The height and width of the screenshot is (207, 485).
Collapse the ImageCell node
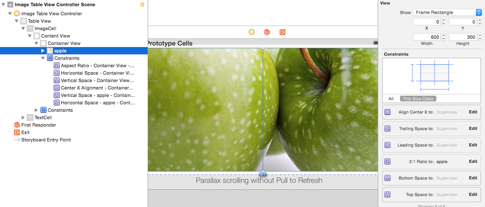23,28
